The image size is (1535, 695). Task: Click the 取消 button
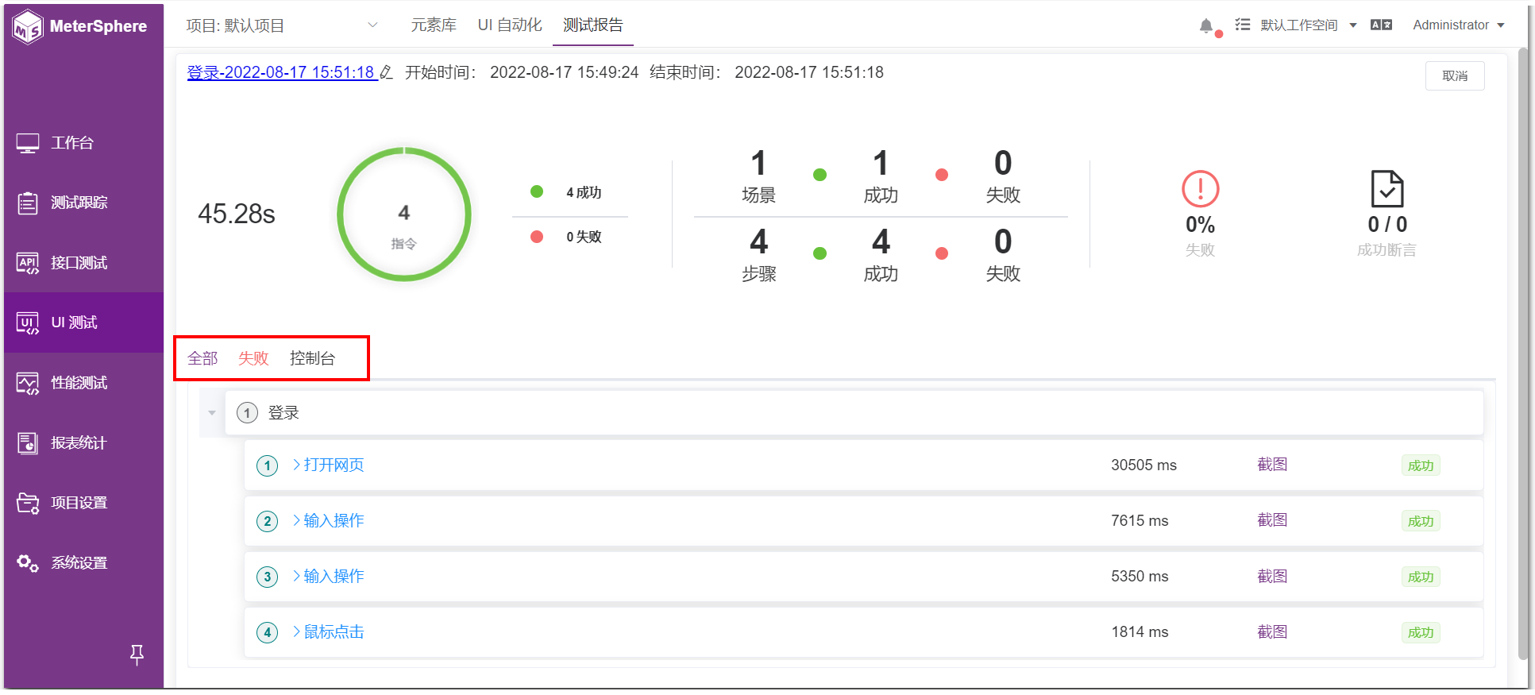1455,76
